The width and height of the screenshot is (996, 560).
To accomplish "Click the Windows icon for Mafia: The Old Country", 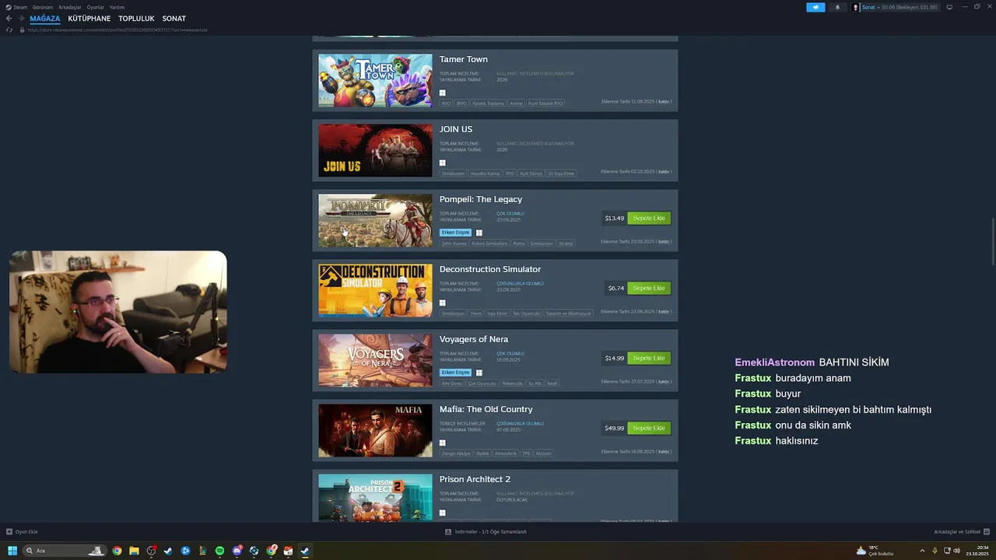I will pos(443,443).
